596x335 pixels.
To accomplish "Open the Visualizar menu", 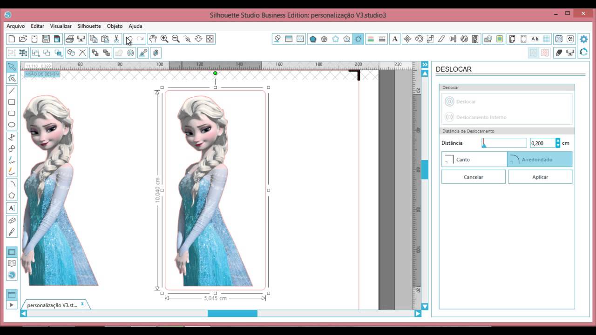I will [x=61, y=26].
